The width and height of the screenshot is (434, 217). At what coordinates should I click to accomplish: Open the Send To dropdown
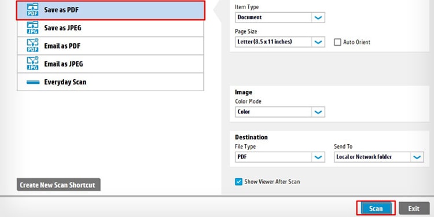click(378, 157)
